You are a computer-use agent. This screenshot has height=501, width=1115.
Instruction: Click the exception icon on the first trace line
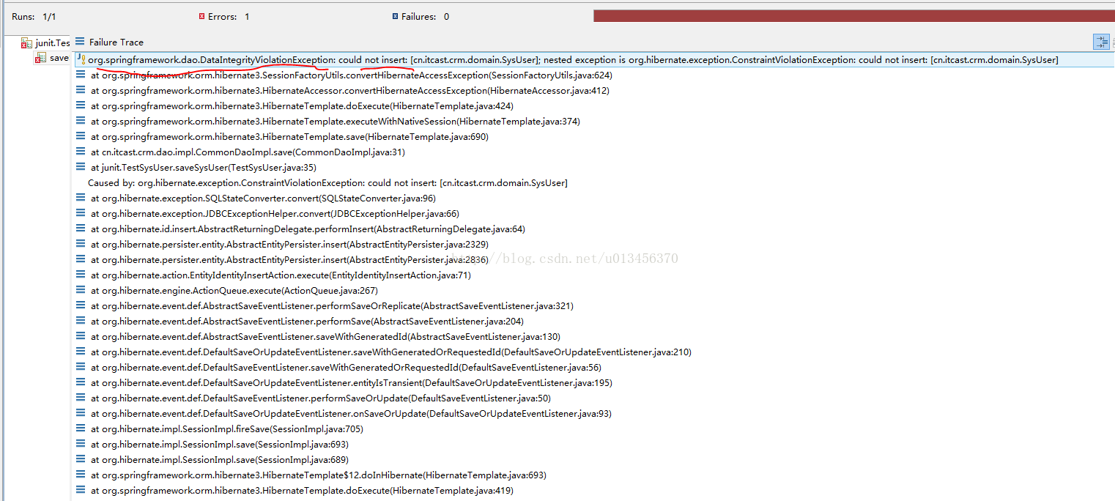pos(81,59)
